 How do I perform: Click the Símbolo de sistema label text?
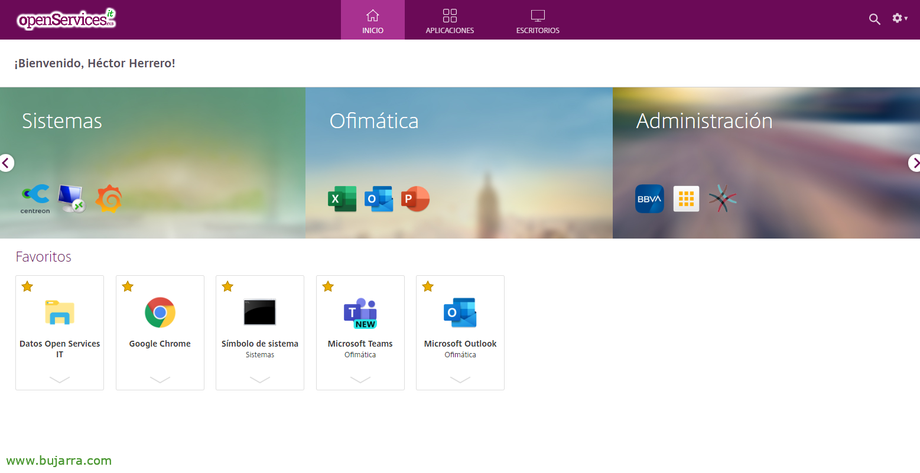[260, 344]
